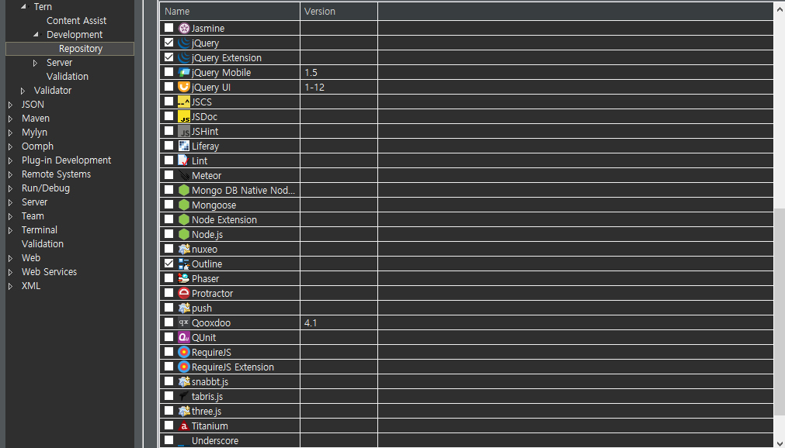Click the RequireJS target icon
Image resolution: width=785 pixels, height=448 pixels.
click(184, 353)
